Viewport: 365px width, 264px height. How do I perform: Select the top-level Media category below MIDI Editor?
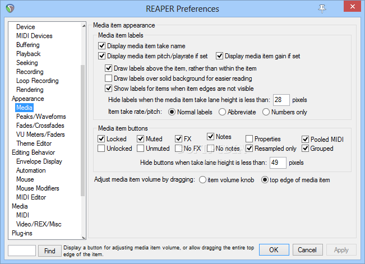[20, 206]
